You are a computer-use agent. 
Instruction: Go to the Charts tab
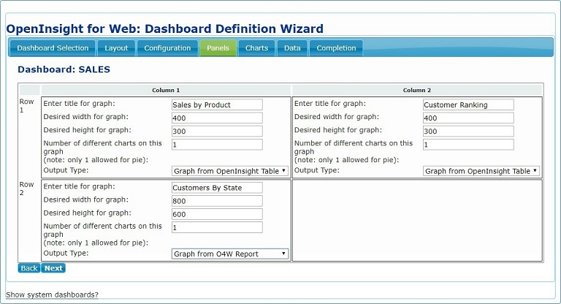pos(256,48)
